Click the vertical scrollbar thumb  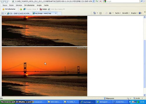(x=145, y=64)
